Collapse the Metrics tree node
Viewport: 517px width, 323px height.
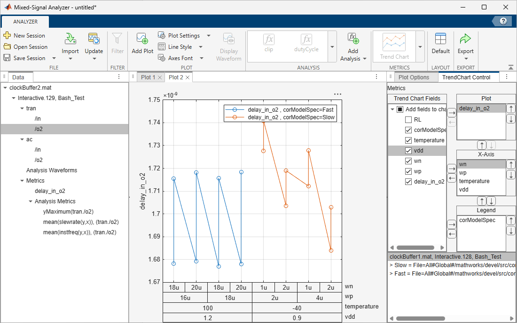pos(22,181)
